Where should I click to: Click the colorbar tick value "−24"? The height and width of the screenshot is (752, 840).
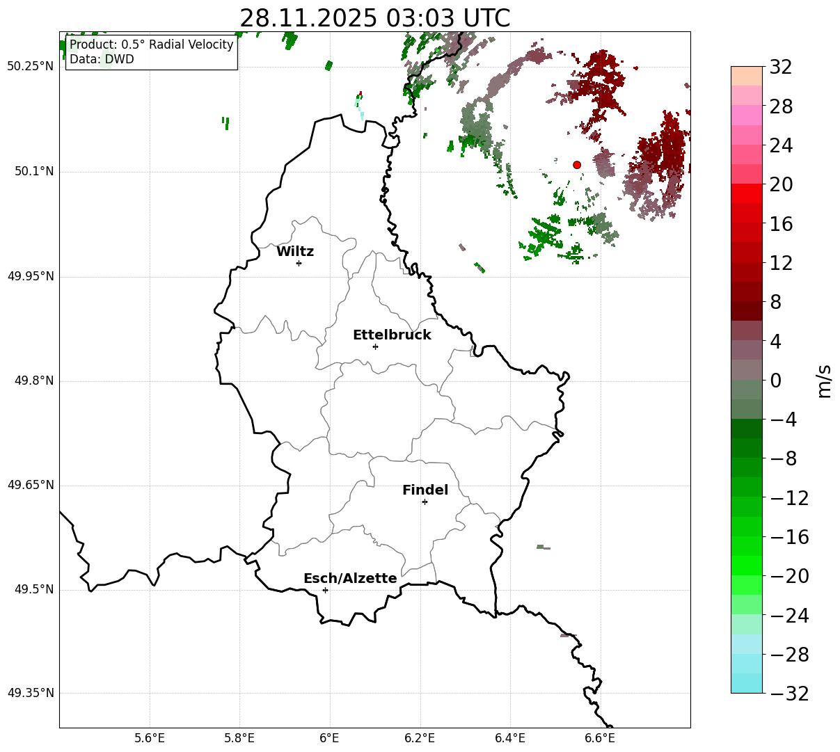789,616
